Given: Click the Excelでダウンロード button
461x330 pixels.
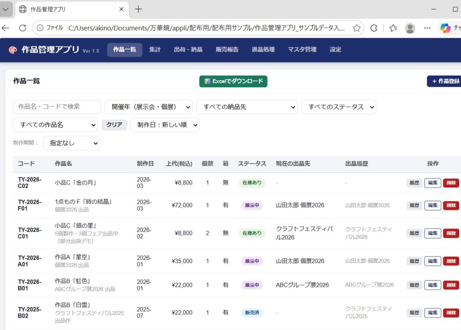Looking at the screenshot, I should pos(233,81).
